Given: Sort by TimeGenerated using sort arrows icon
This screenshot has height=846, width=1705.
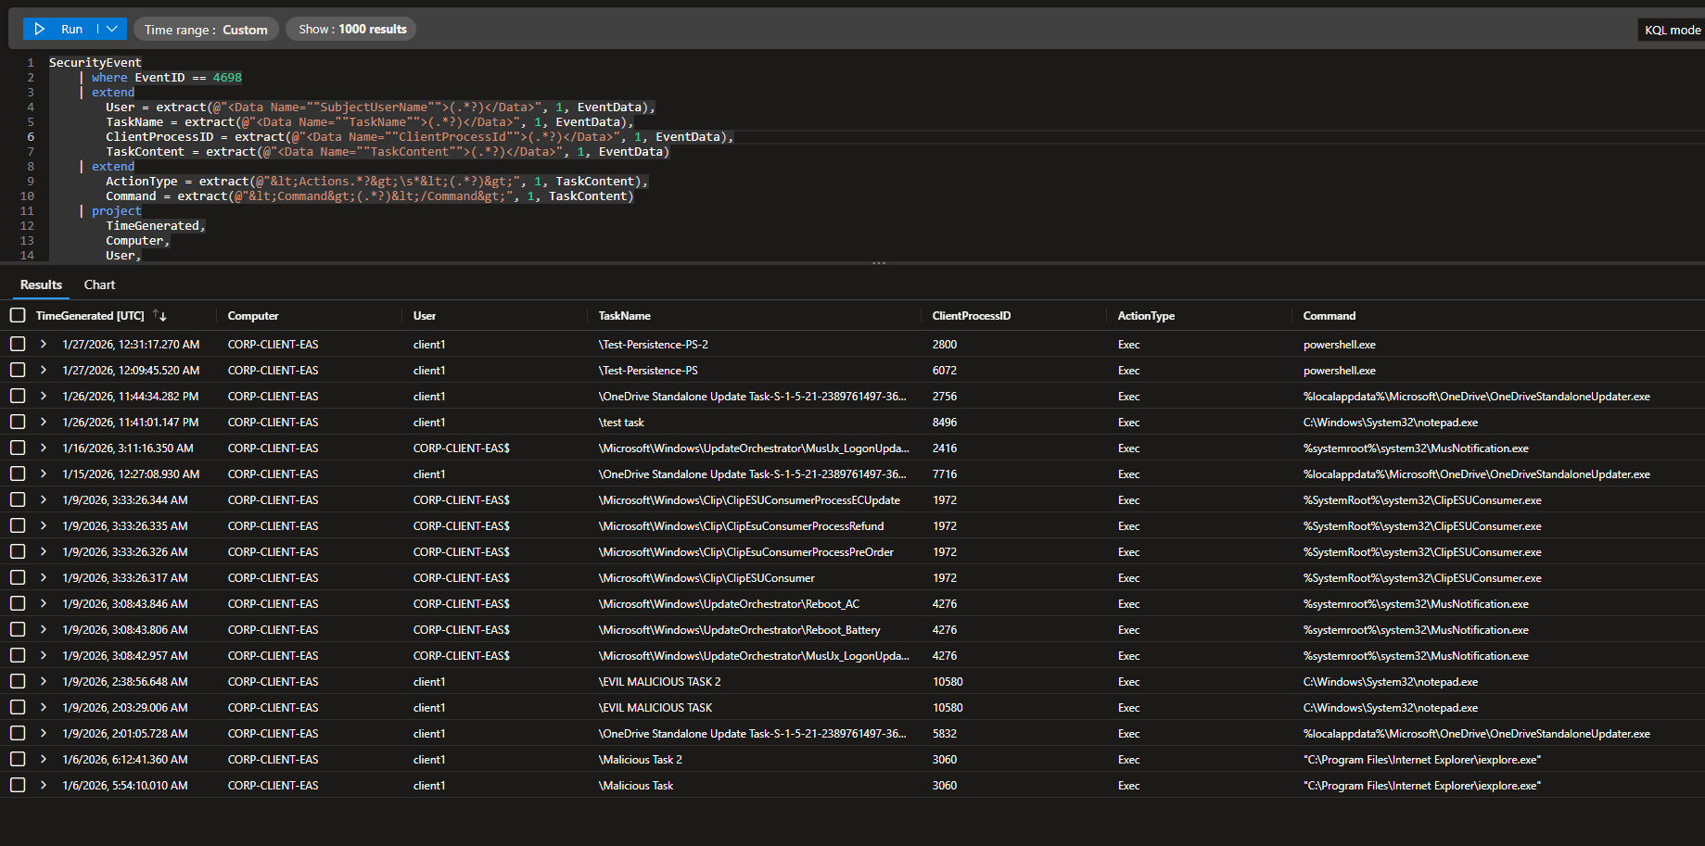Looking at the screenshot, I should coord(160,316).
